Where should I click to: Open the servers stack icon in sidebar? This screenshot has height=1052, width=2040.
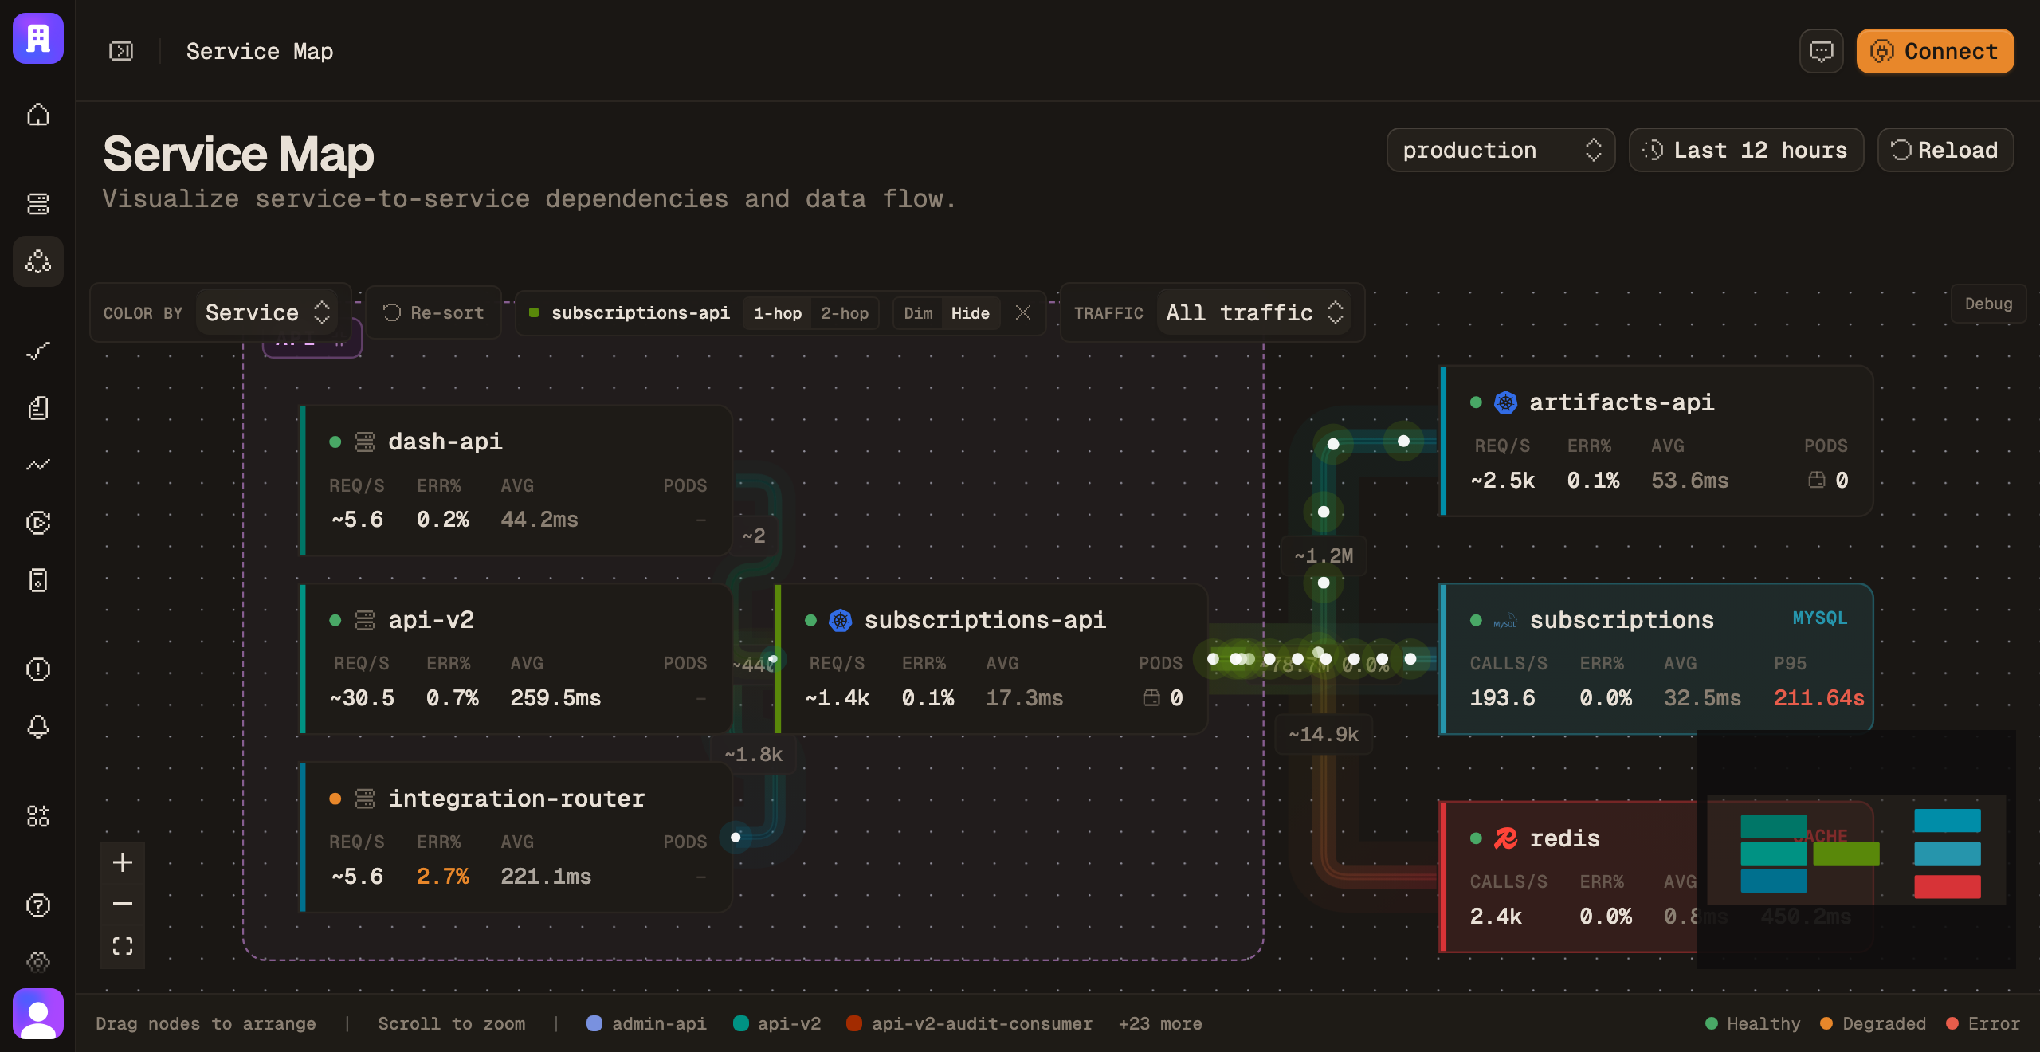pos(38,204)
